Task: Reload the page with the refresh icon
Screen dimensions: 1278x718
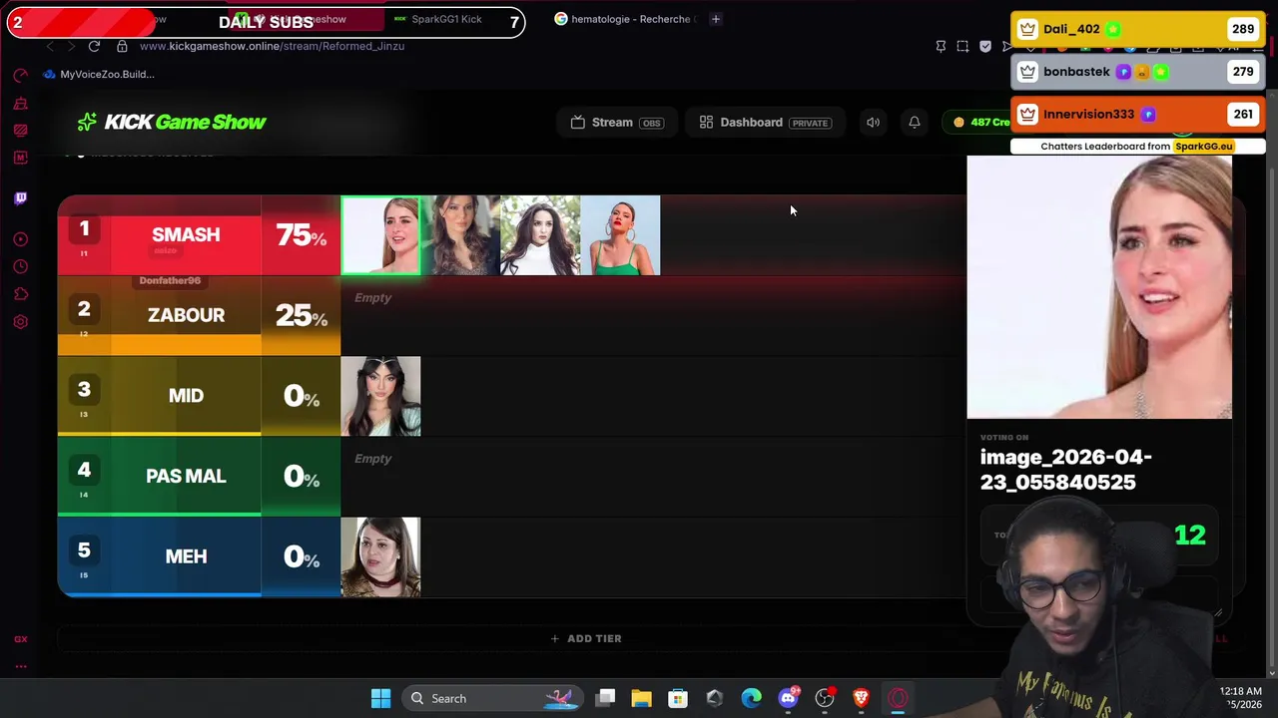Action: 94,46
